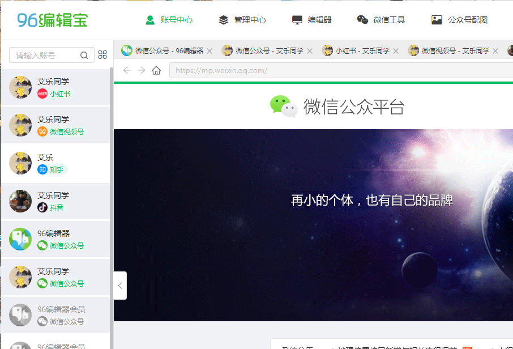Click the 抖音 Douyin badge icon in sidebar
Screen dimensions: 513x349
[x=41, y=207]
